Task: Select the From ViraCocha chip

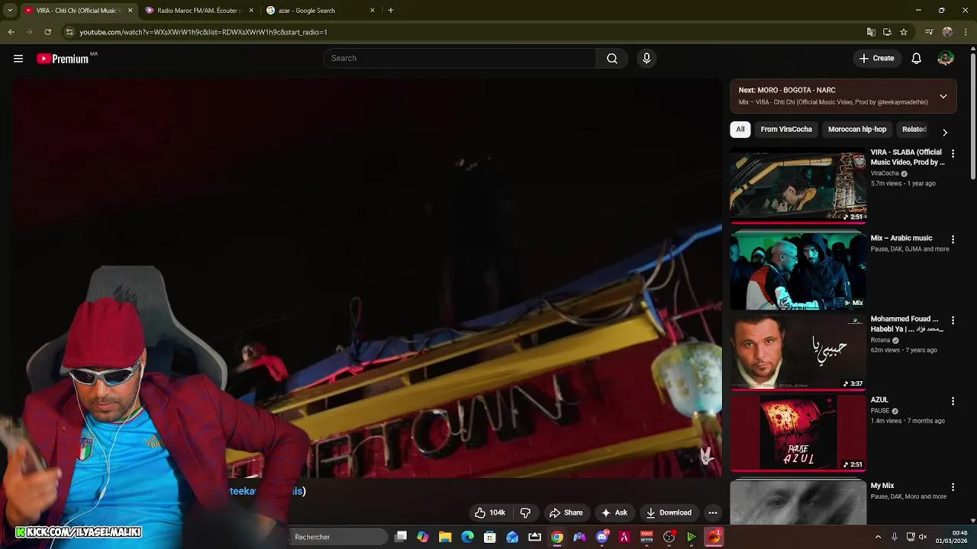Action: point(786,130)
